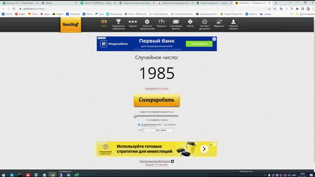This screenshot has width=315, height=177.
Task: Open the checkmark 'Чек-лист дел жизни' icon
Action: tap(205, 24)
